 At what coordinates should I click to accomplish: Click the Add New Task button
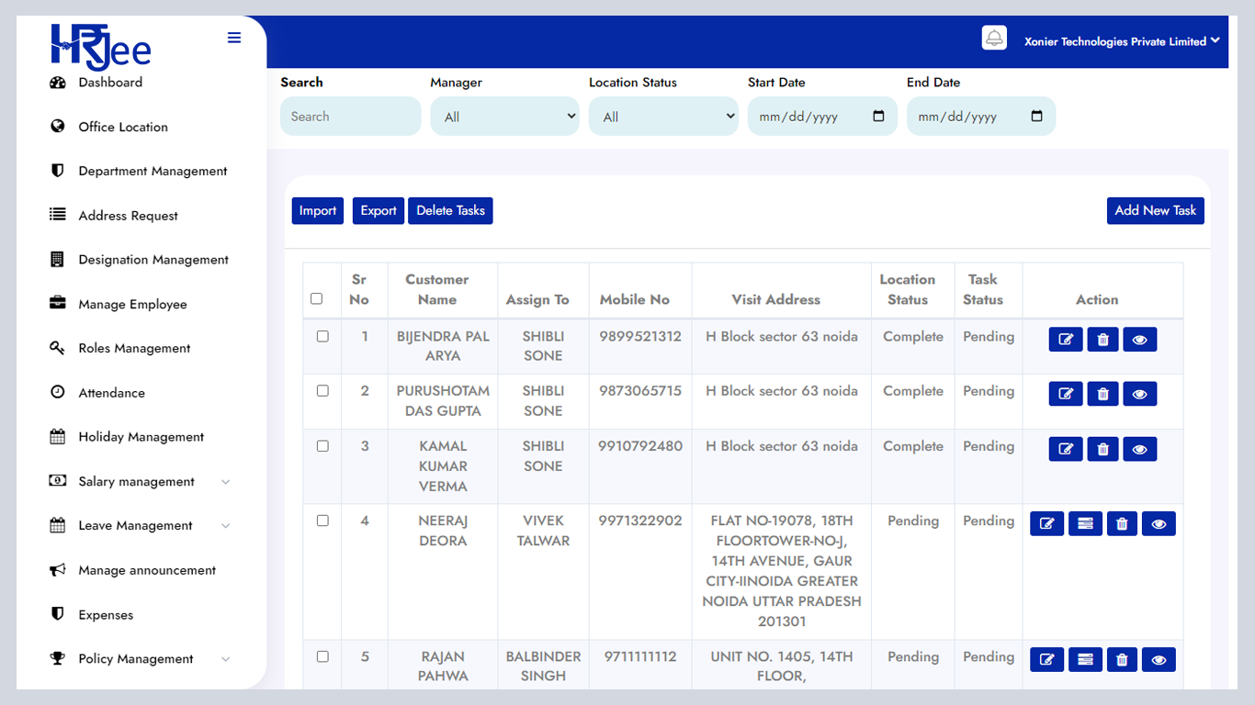(x=1156, y=210)
